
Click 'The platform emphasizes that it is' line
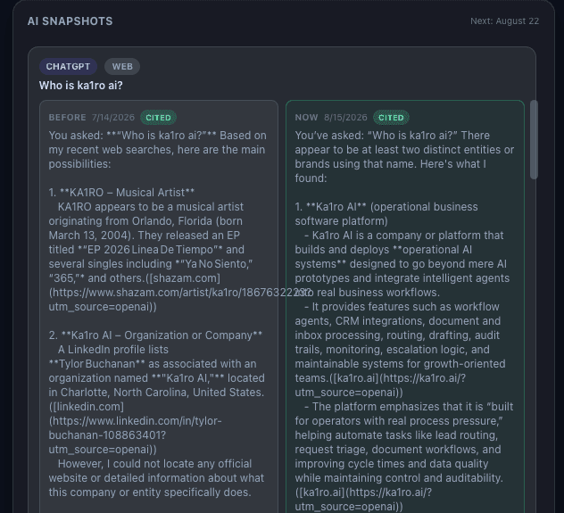pyautogui.click(x=409, y=406)
